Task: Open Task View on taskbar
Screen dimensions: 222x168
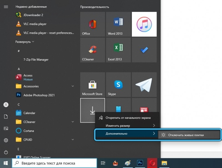Action: coord(103,163)
